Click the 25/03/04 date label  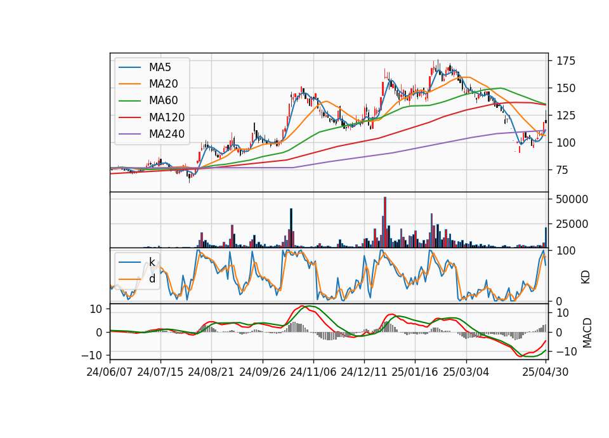[x=466, y=372]
